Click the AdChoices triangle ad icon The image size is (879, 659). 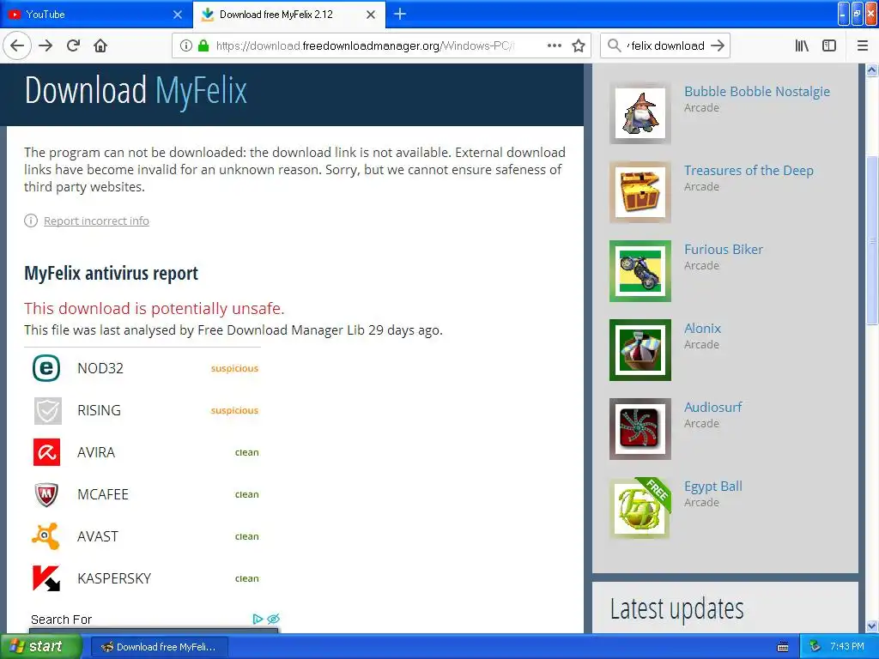[x=258, y=619]
